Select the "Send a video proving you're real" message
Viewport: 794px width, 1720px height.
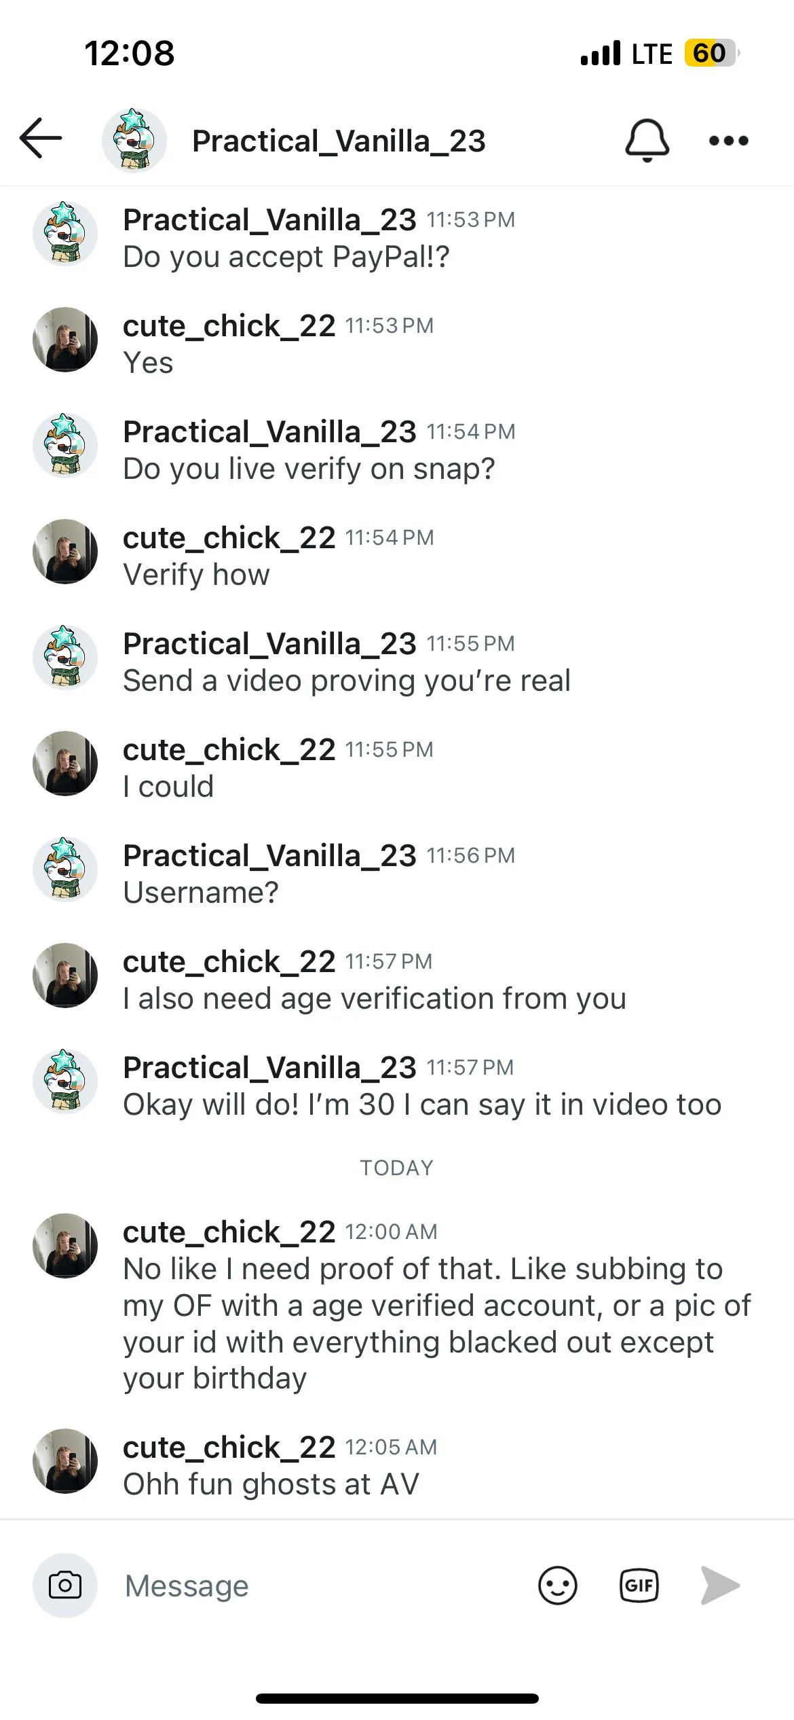[x=346, y=681]
